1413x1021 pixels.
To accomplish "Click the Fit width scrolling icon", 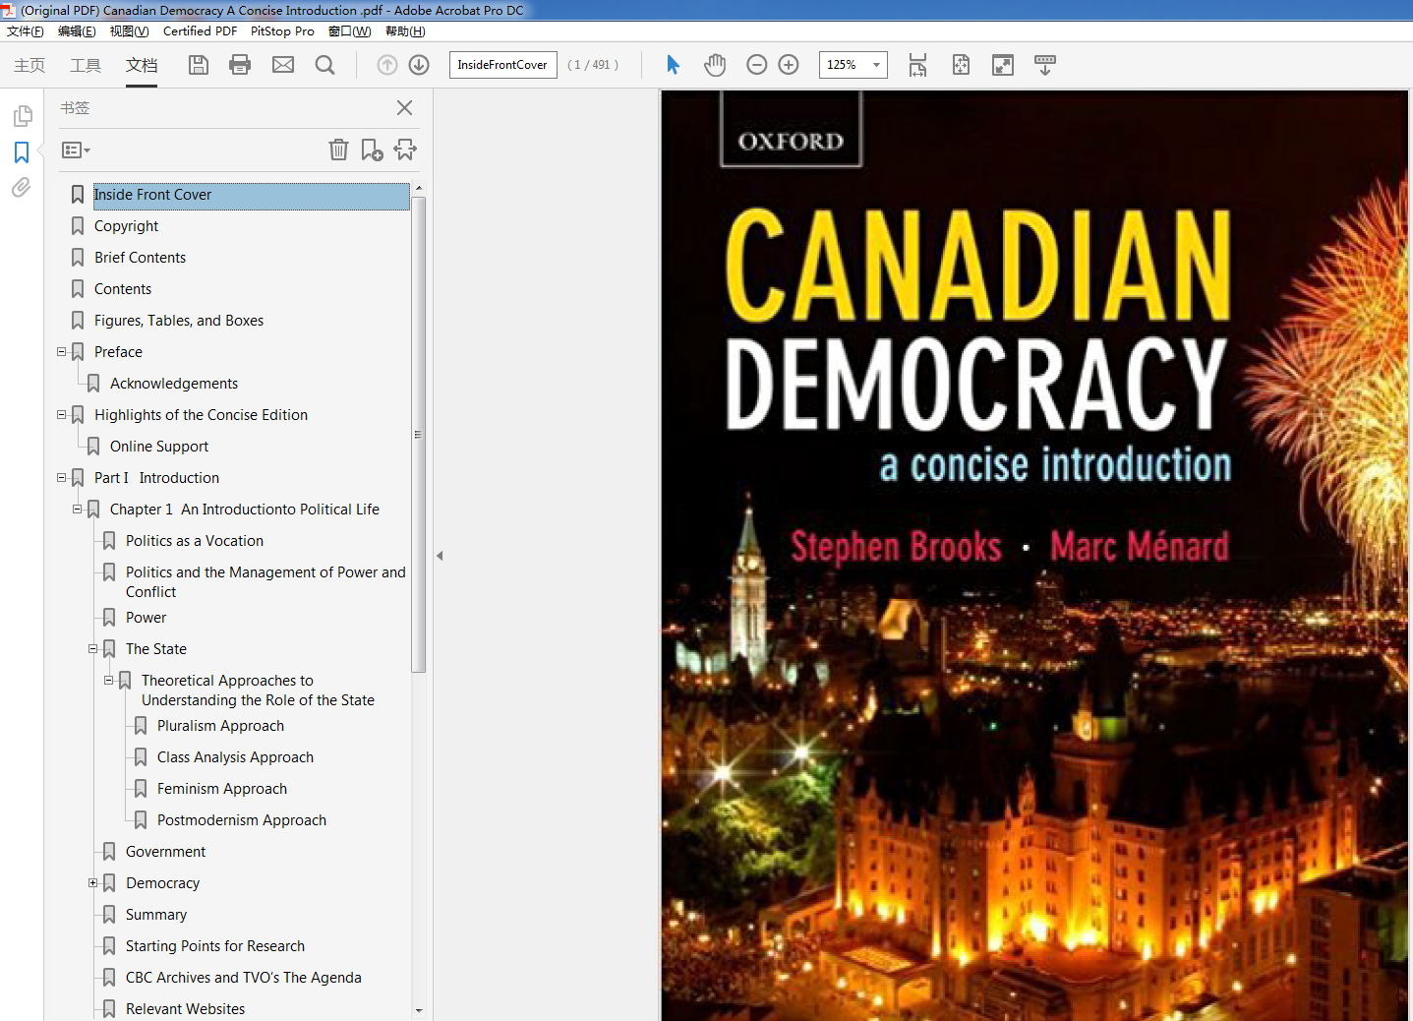I will tap(917, 65).
